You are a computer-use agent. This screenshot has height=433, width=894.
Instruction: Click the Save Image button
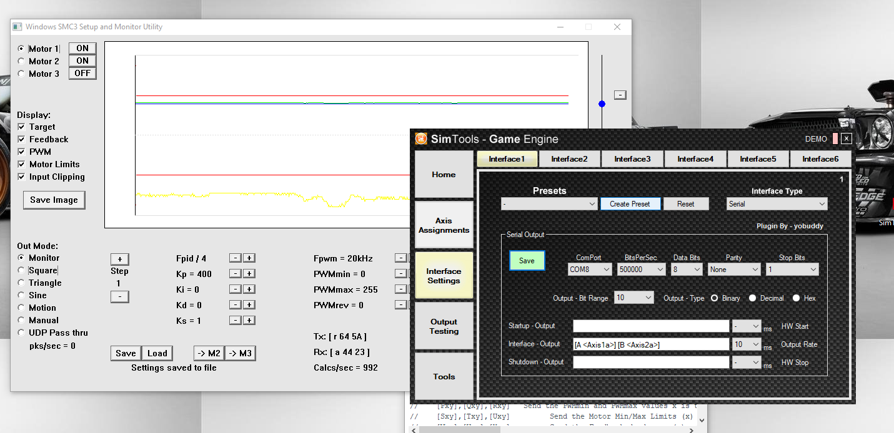pos(54,200)
